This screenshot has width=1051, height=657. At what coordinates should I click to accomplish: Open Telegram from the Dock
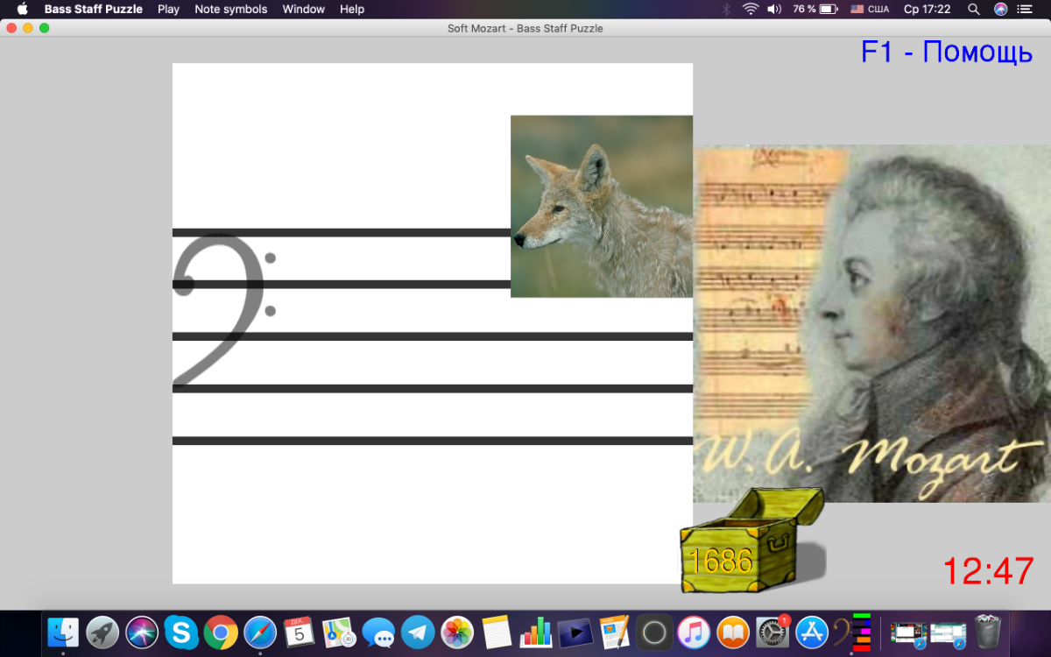click(418, 632)
